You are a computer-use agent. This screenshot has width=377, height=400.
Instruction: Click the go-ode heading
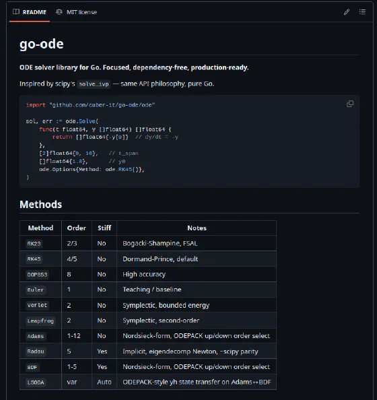(42, 44)
